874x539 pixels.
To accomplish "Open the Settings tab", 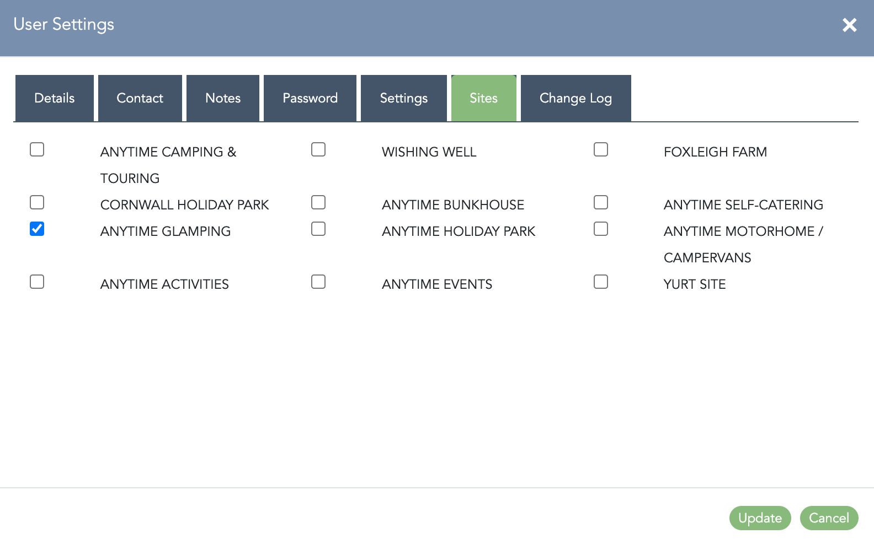I will click(404, 98).
